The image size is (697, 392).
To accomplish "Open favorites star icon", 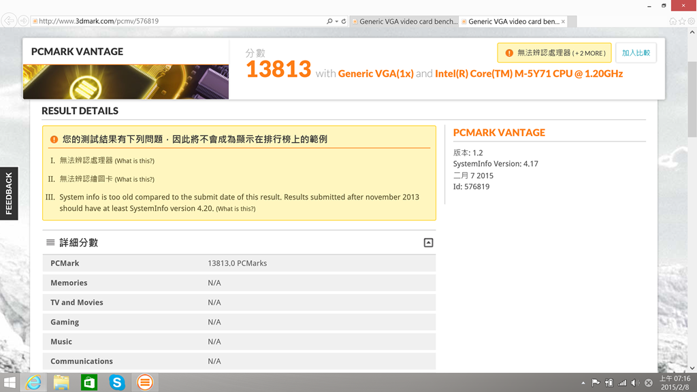I will coord(682,21).
